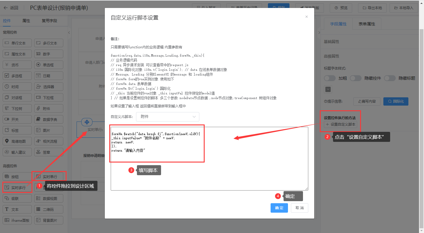Pick the 单行文本 control
424x233 pixels.
[17, 43]
